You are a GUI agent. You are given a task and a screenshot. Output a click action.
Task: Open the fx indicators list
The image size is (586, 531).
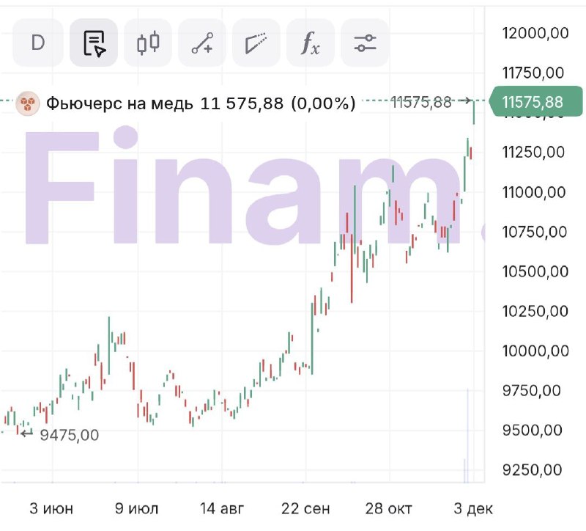311,43
